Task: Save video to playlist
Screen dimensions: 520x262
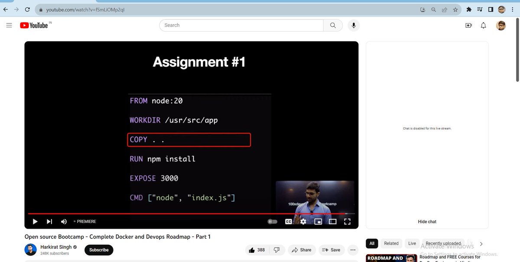Action: point(331,250)
